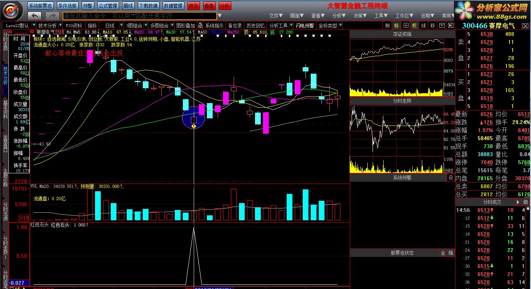Open 条件选股 stock screener
This screenshot has width=531, height=289.
[x=68, y=6]
